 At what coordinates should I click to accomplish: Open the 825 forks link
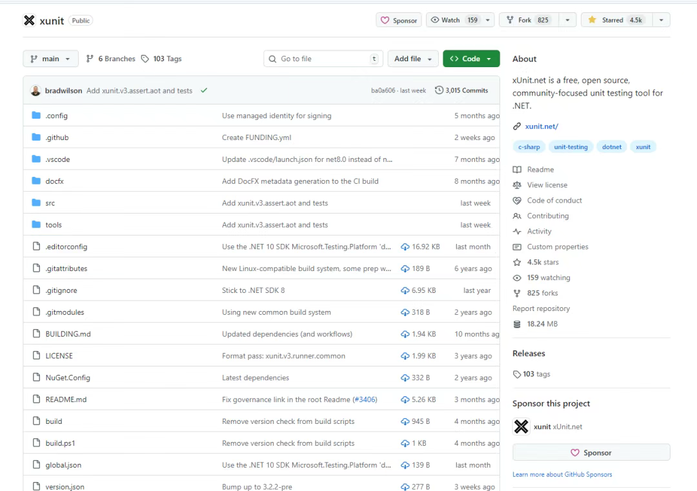pos(542,294)
